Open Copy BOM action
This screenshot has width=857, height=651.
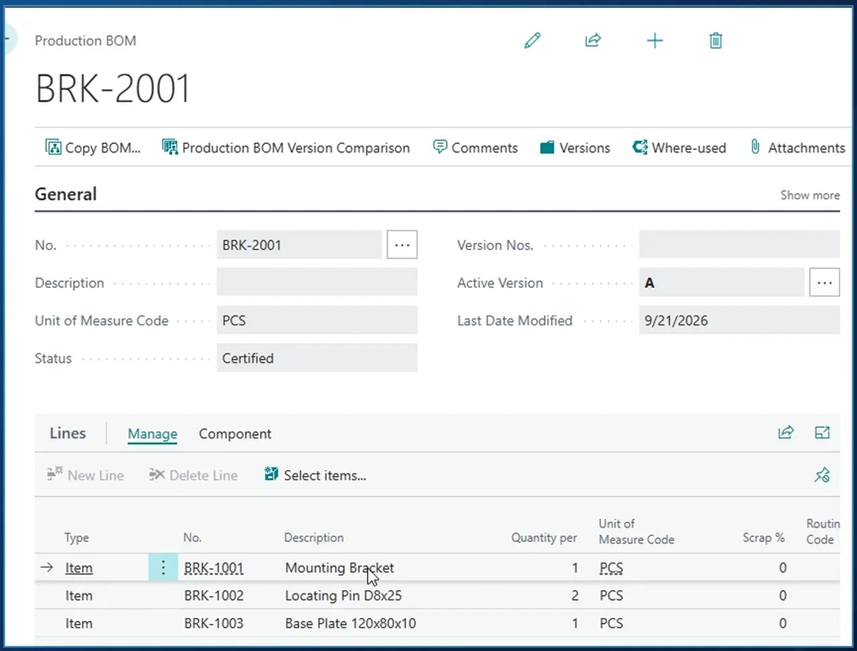pyautogui.click(x=93, y=147)
